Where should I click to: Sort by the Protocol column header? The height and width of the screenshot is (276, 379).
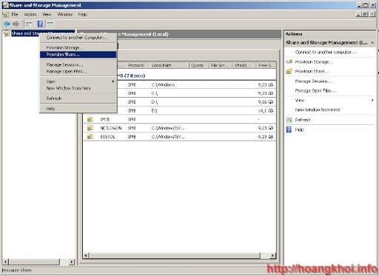(137, 65)
